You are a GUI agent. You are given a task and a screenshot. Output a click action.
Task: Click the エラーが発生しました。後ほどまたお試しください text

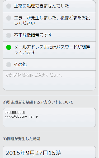point(52,20)
